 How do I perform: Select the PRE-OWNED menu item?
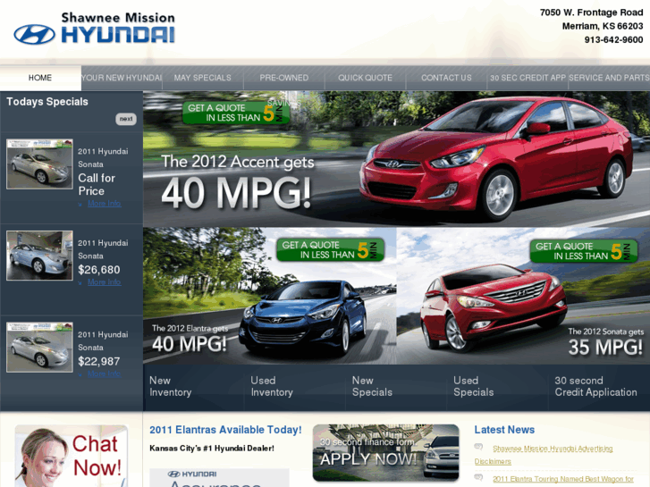(x=284, y=78)
